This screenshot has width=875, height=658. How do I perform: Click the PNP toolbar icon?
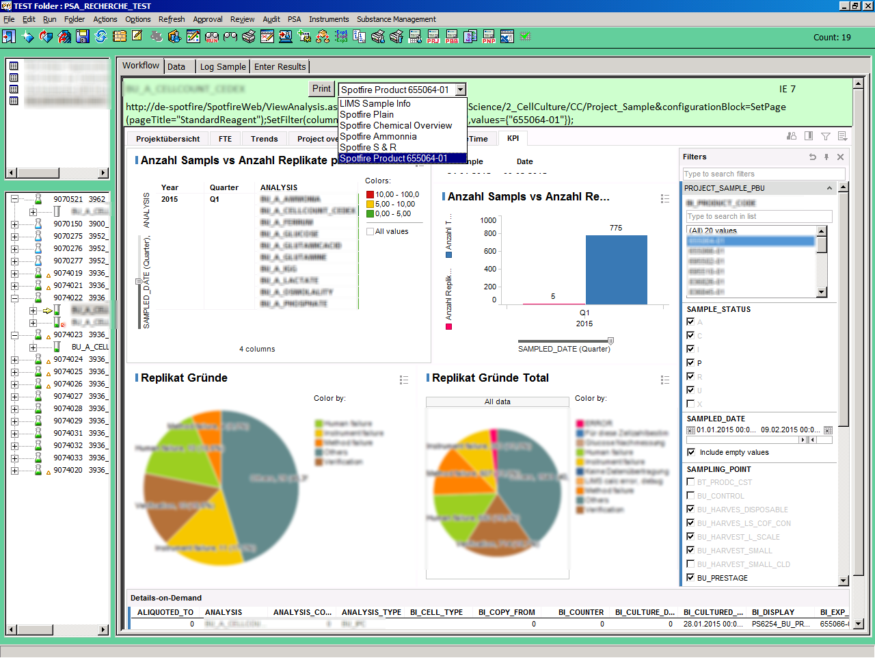tap(489, 37)
